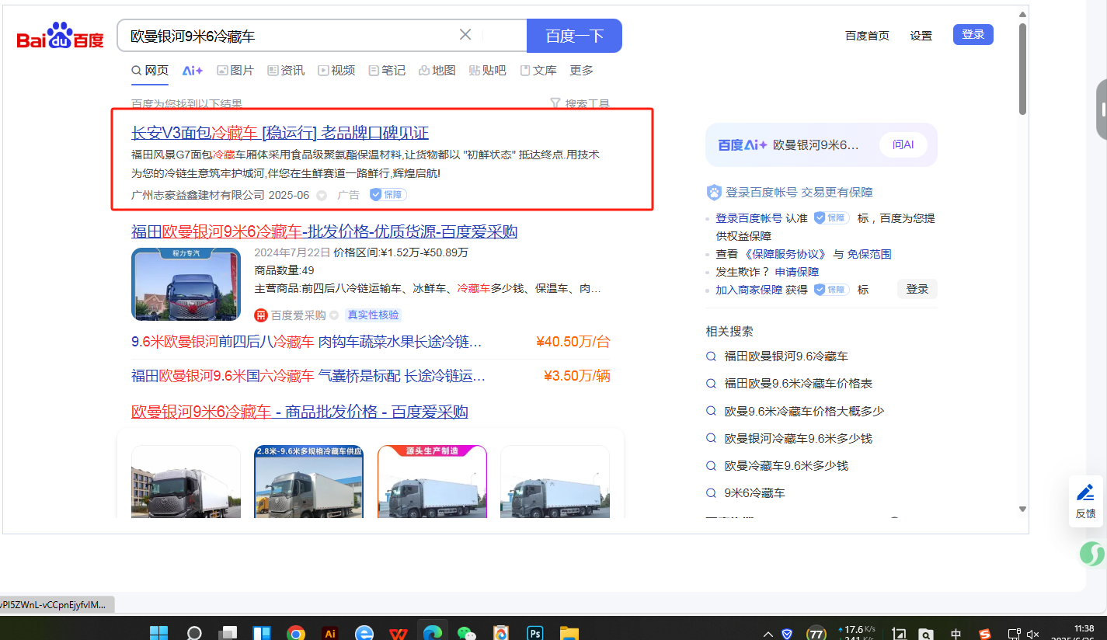Click the Google Chrome taskbar icon
This screenshot has width=1107, height=640.
coord(295,633)
